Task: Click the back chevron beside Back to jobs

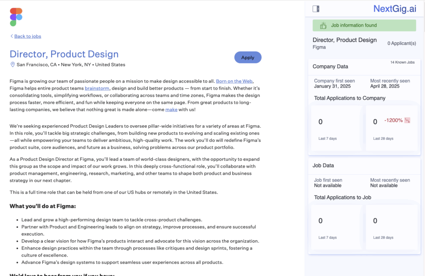Action: coord(12,36)
